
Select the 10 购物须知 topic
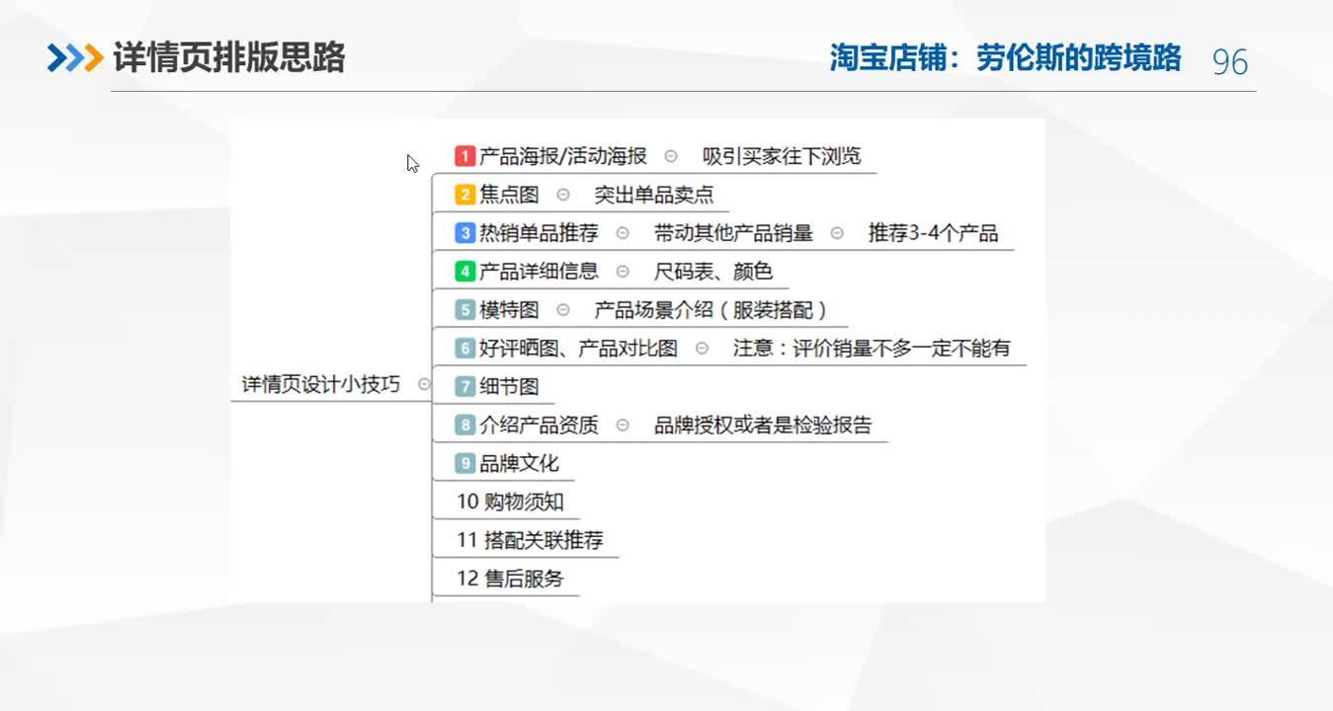(510, 502)
